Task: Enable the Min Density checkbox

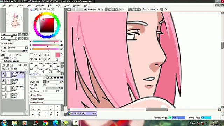Action: pyautogui.click(x=44, y=91)
